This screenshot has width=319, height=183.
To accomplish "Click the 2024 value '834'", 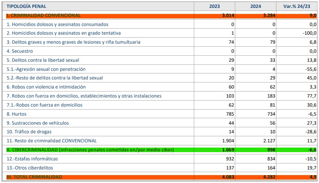I will 271,159.
